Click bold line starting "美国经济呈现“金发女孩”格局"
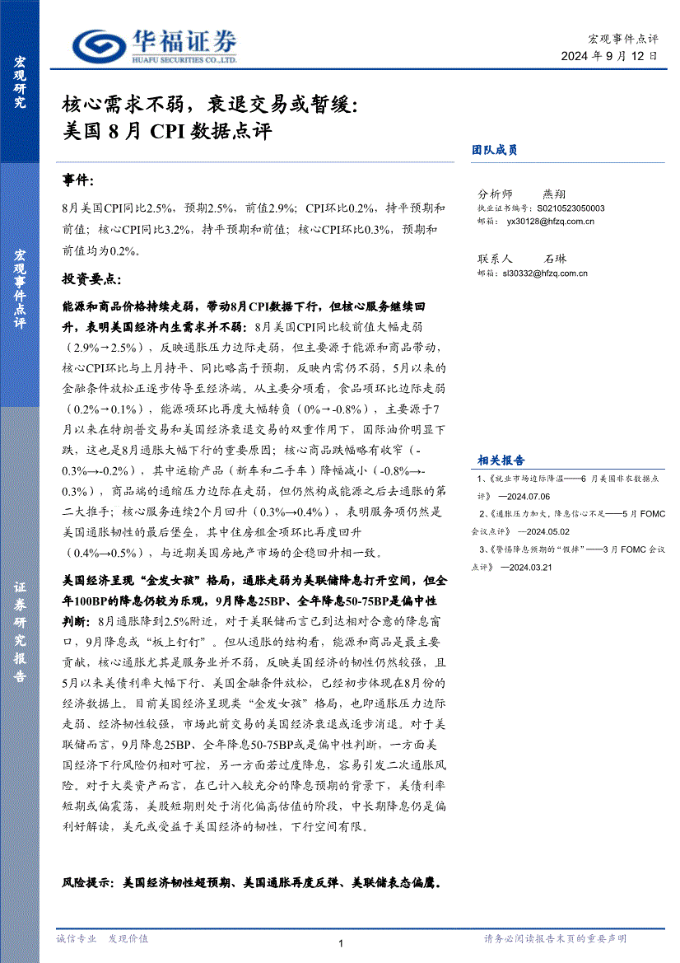The image size is (680, 963). [254, 581]
